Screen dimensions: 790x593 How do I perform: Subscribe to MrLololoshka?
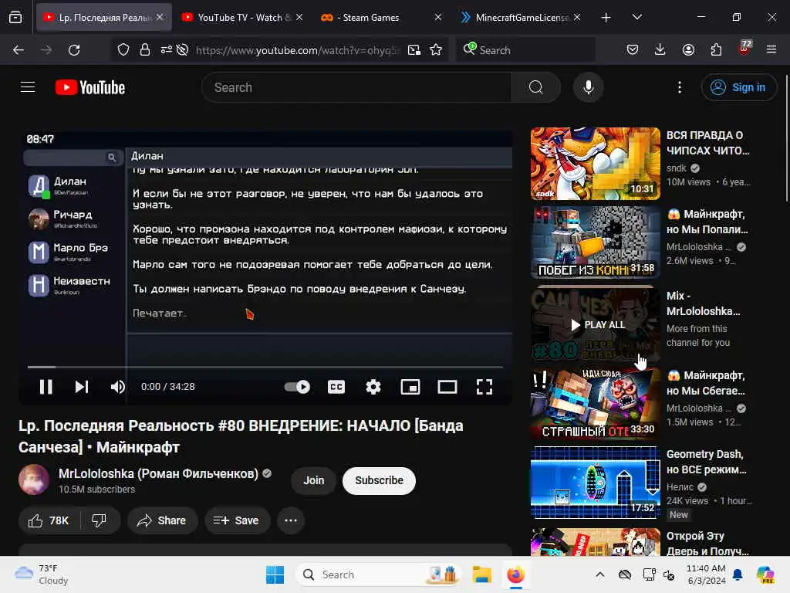coord(379,480)
